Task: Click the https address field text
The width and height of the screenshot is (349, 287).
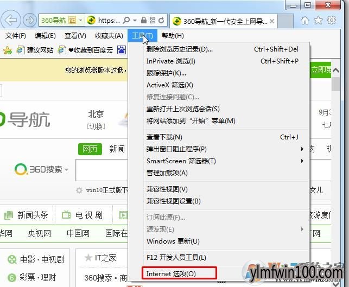Action: [109, 21]
